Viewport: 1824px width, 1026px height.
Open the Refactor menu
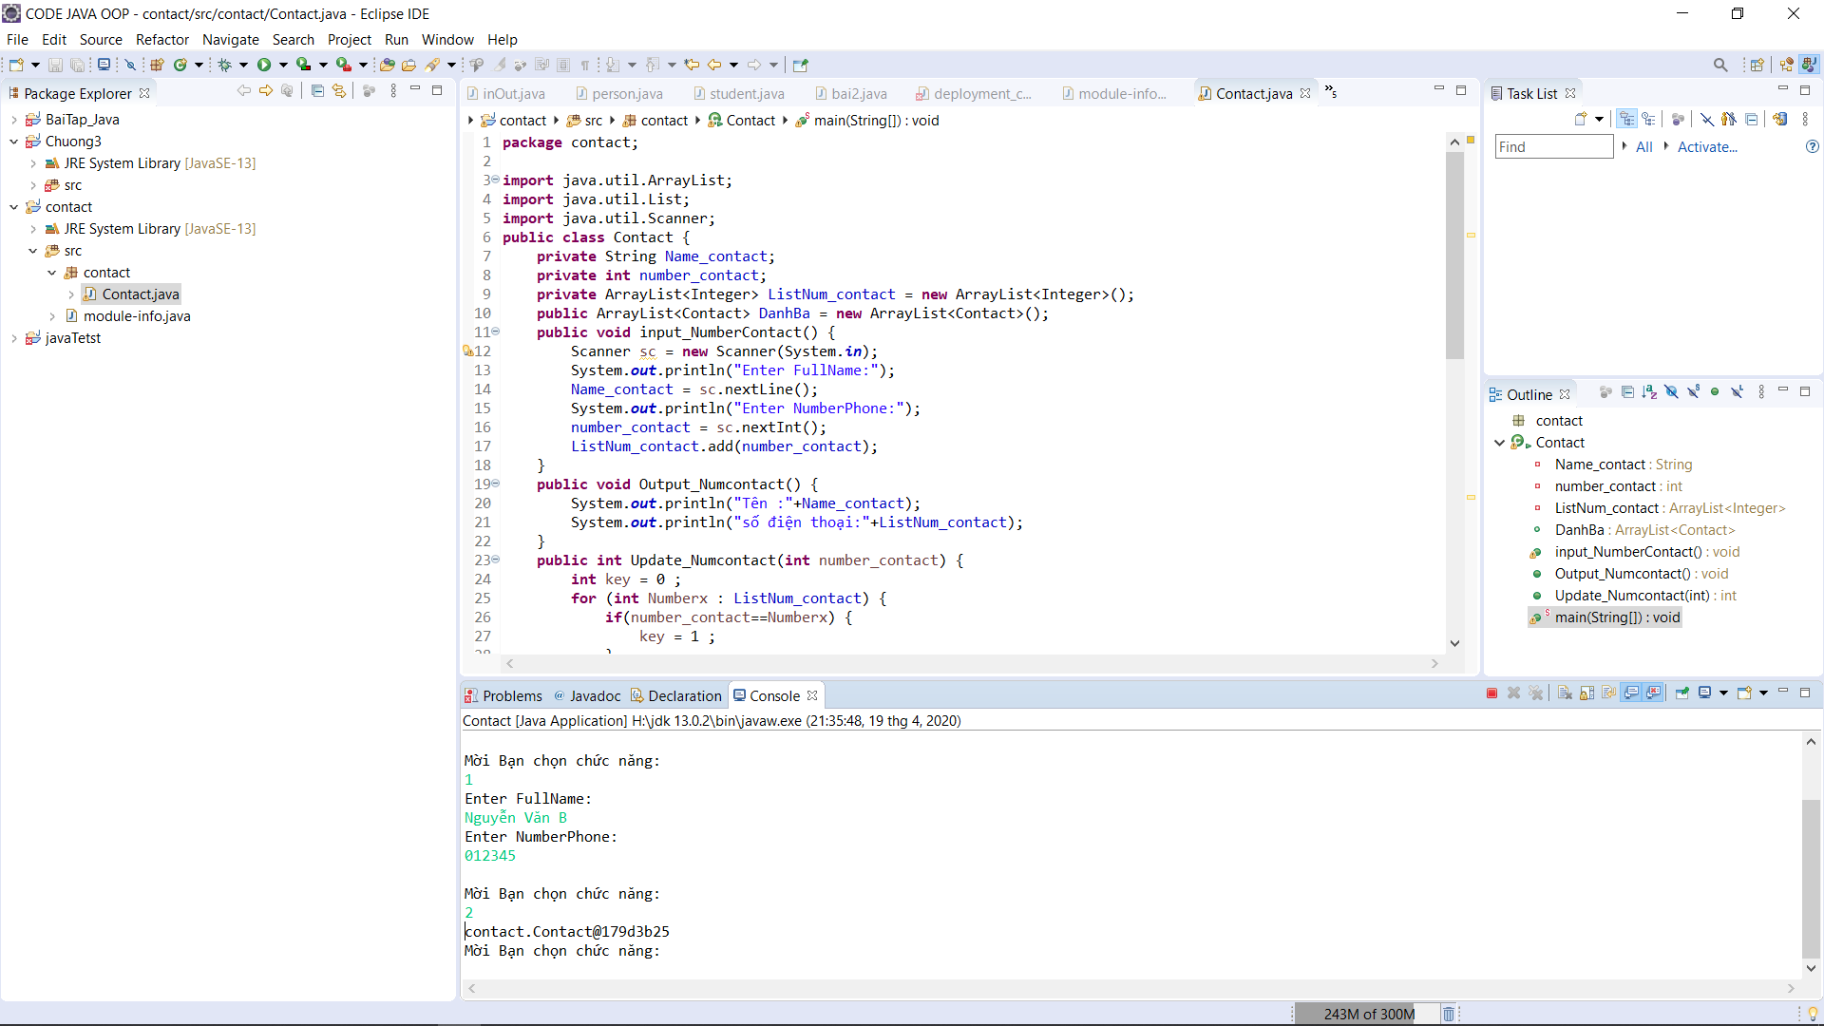[x=161, y=40]
